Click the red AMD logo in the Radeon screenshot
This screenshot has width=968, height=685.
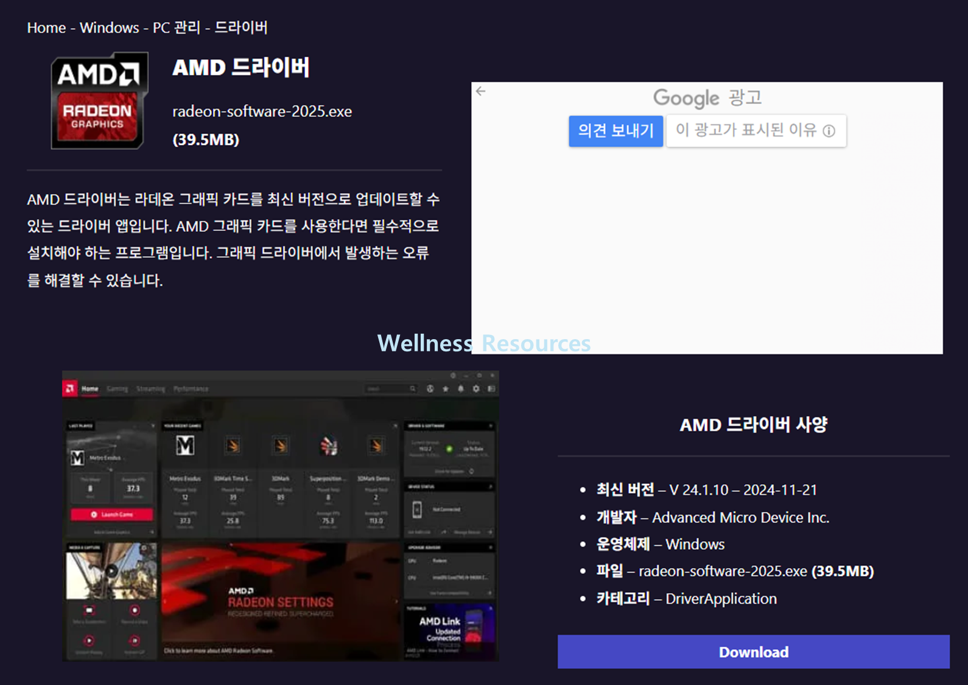[70, 388]
